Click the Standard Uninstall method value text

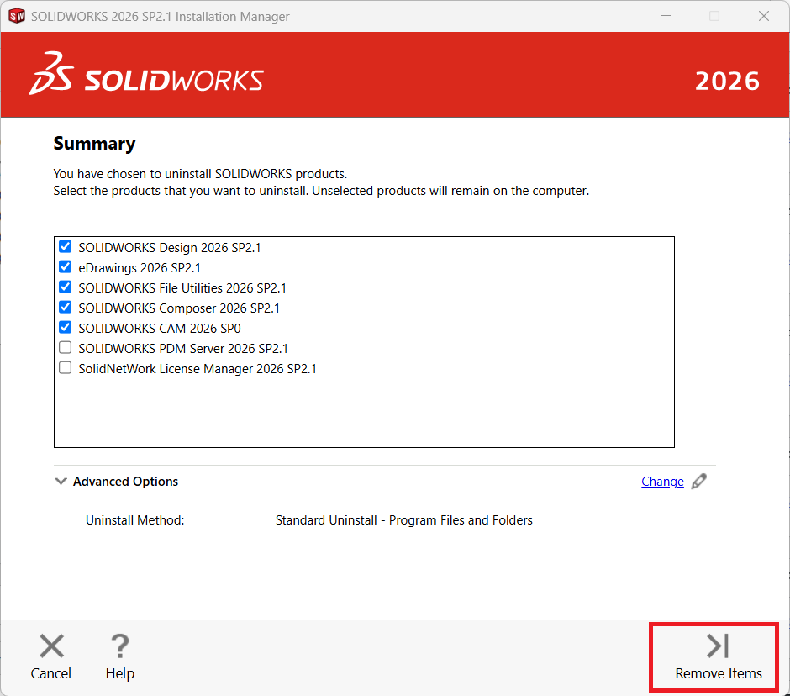pyautogui.click(x=404, y=520)
